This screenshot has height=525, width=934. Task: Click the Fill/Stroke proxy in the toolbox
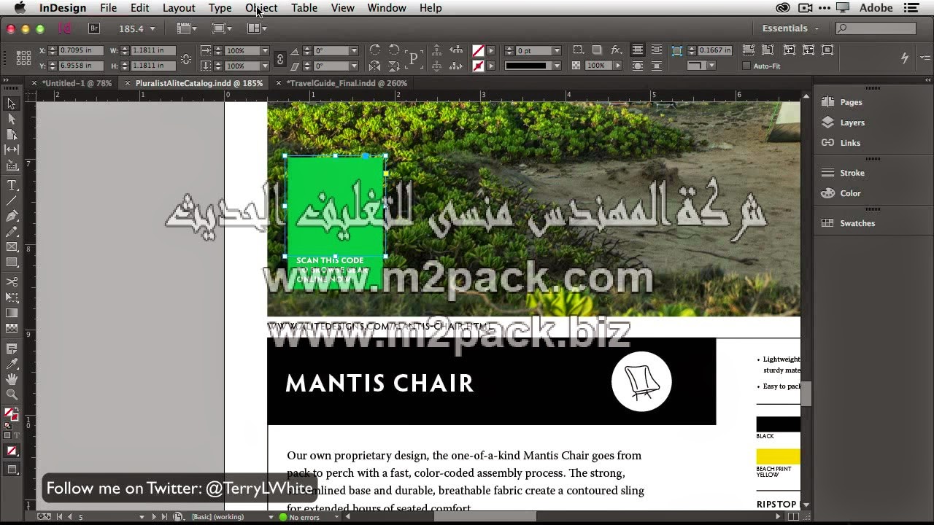11,414
